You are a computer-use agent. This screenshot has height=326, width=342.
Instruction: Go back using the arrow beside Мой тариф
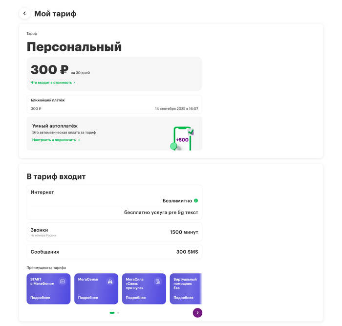tap(24, 14)
